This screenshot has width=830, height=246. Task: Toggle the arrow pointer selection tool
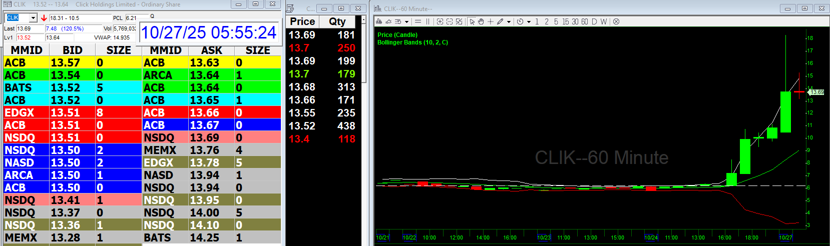point(472,21)
